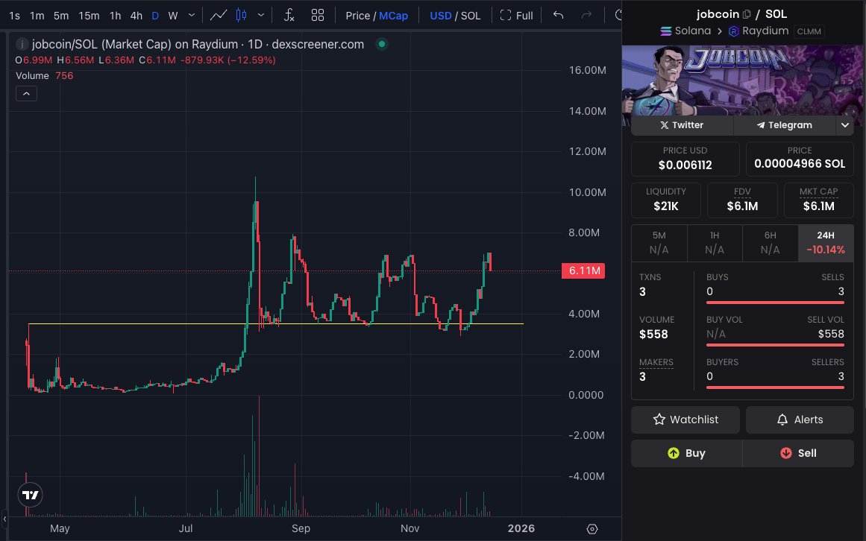The width and height of the screenshot is (866, 541).
Task: Click the VOLUME $558 value
Action: (x=653, y=334)
